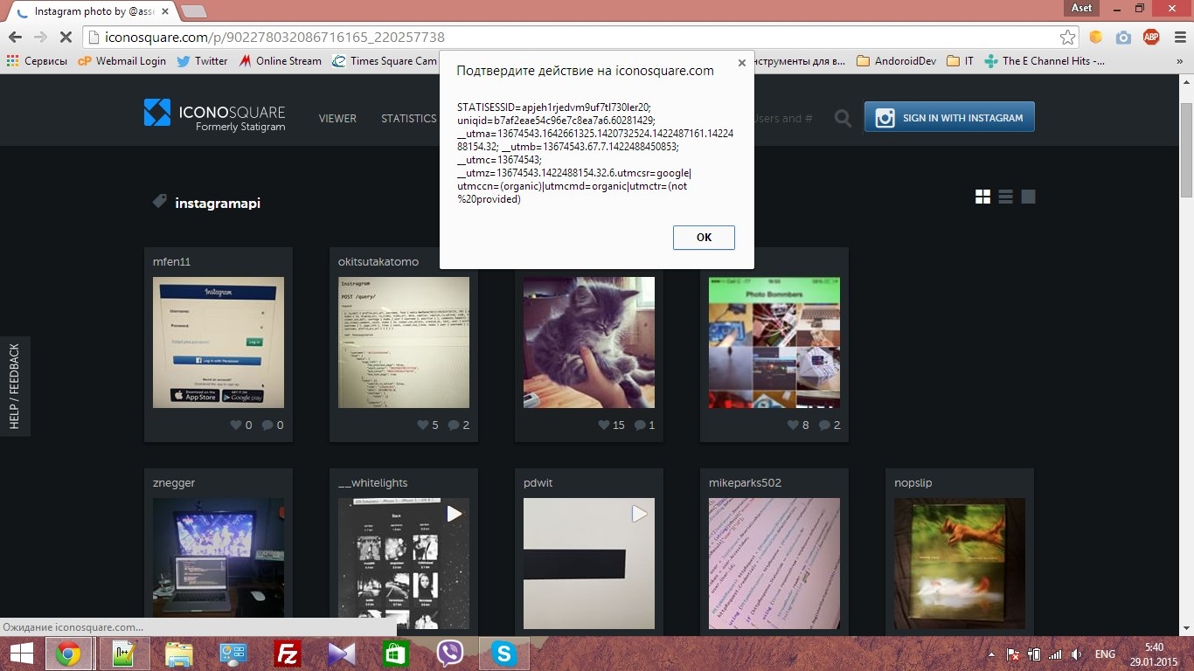1194x671 pixels.
Task: Open the Help / Feedback side tab
Action: 15,385
